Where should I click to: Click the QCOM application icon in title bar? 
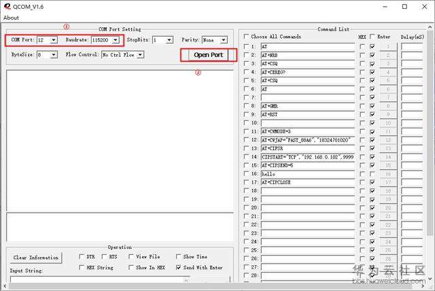point(7,6)
